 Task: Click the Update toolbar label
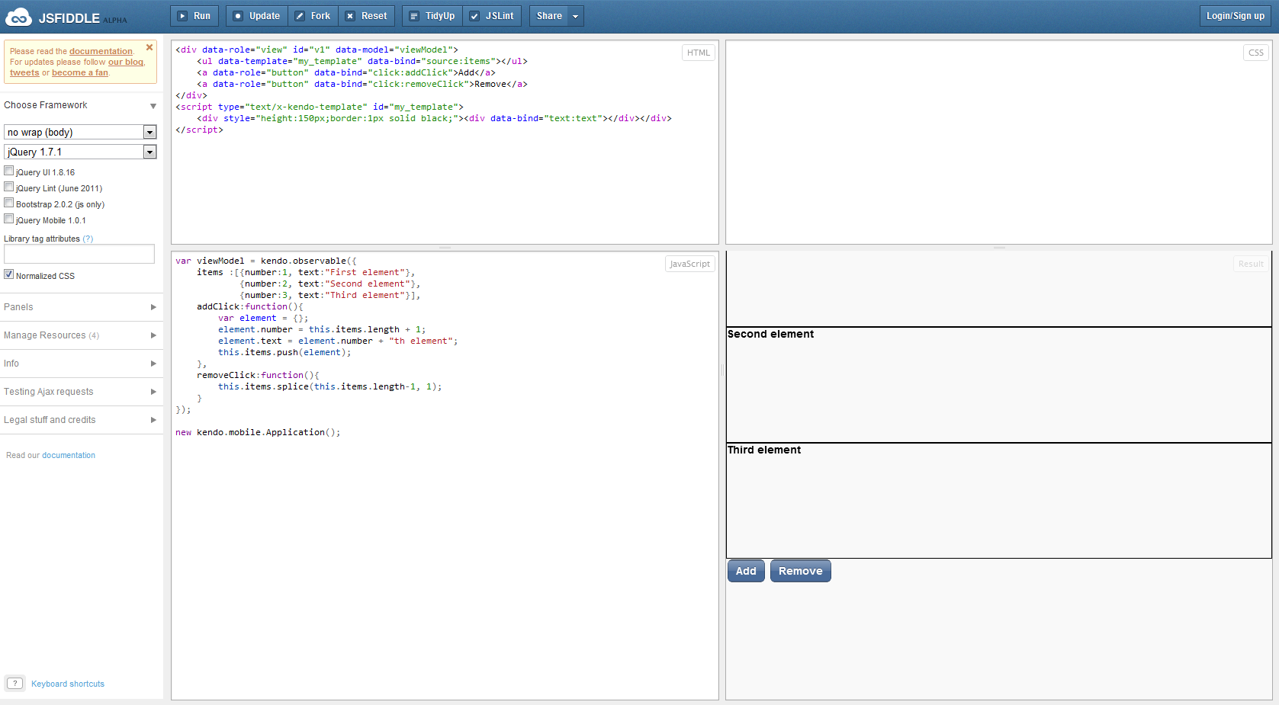click(265, 16)
